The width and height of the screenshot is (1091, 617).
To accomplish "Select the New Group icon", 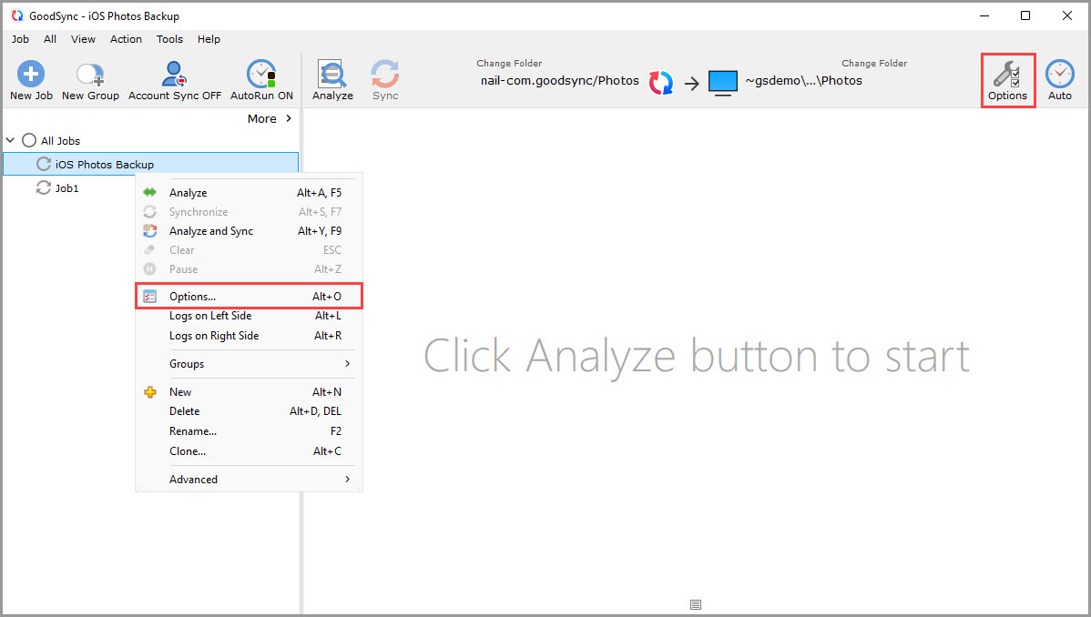I will pyautogui.click(x=89, y=79).
